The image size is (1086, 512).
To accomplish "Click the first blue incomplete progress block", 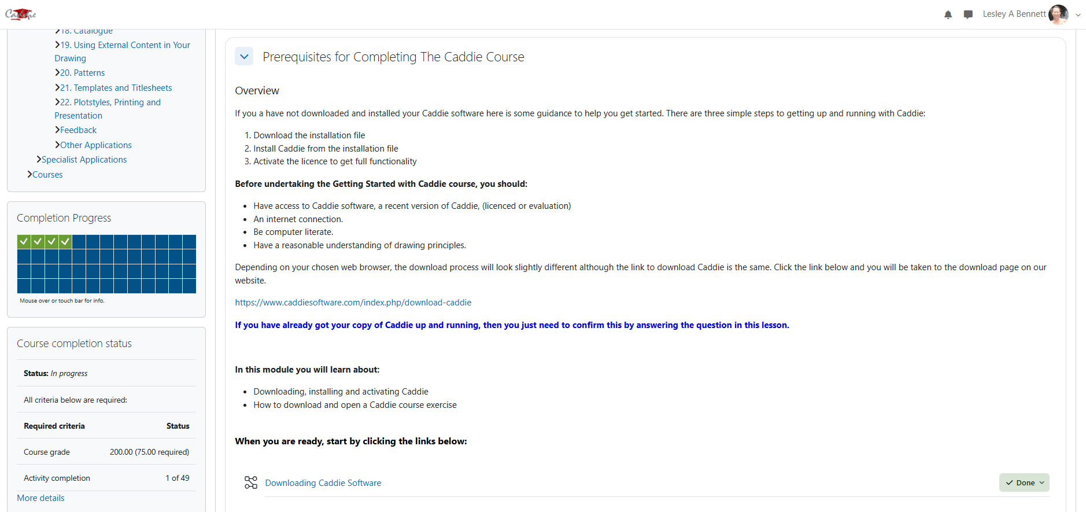I will point(79,241).
